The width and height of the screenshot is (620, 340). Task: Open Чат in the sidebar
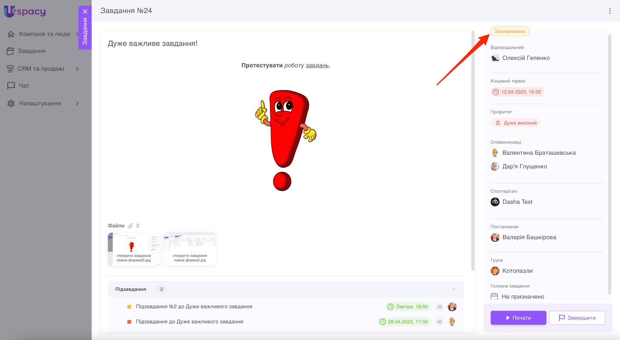[x=24, y=86]
